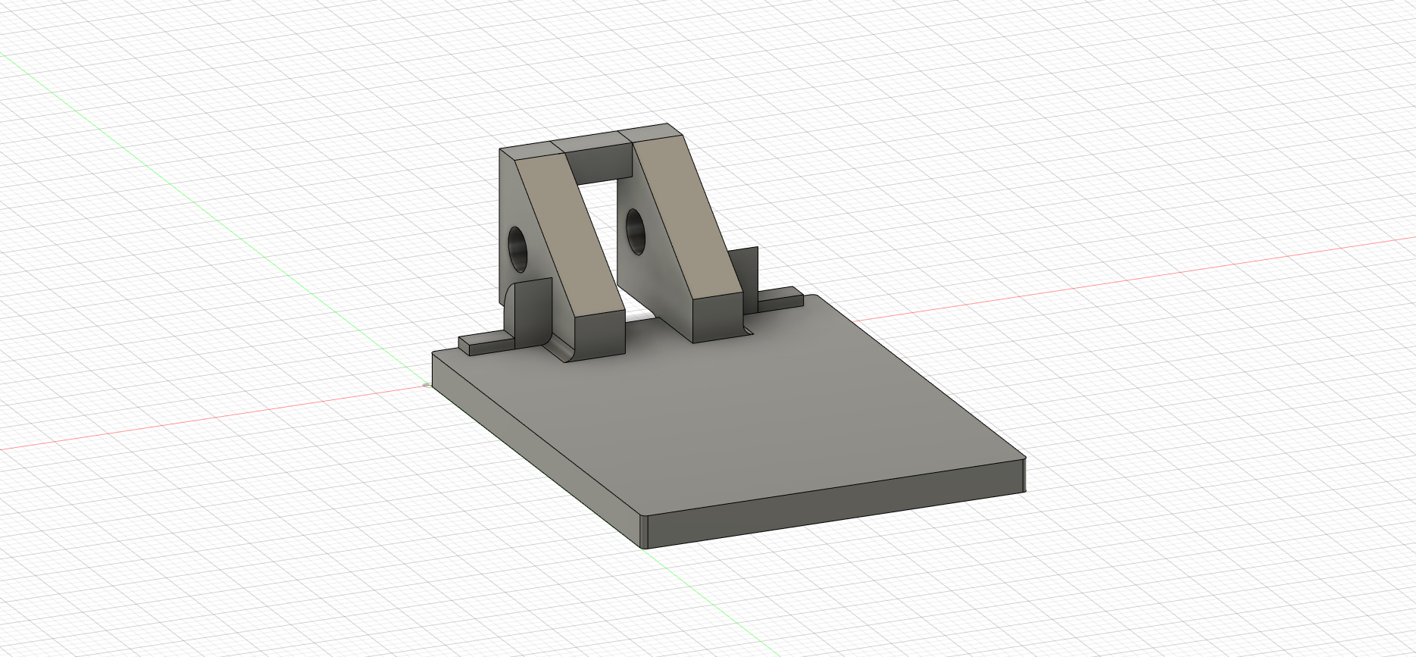The image size is (1416, 657).
Task: Select the small flat tab right of the brackets
Action: (x=780, y=299)
